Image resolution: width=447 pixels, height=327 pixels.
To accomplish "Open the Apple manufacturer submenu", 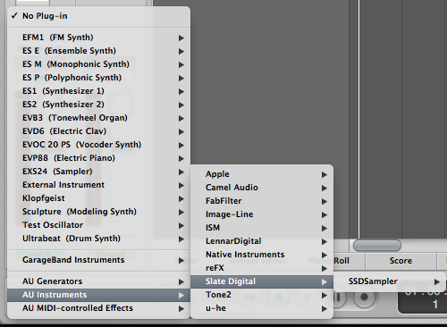I will point(262,174).
